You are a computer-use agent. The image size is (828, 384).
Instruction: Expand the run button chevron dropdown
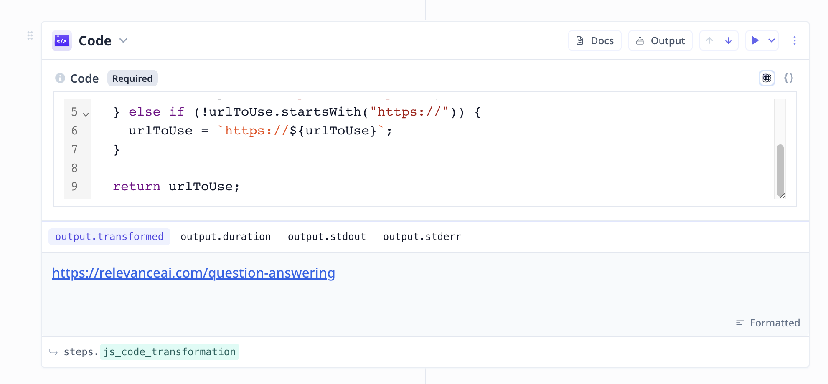click(x=771, y=40)
